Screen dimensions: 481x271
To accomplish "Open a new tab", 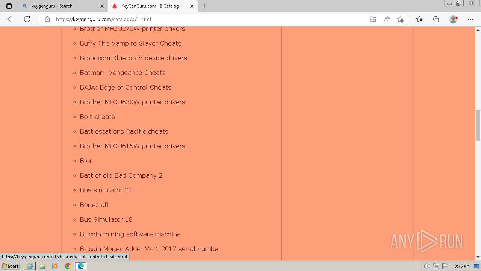I will point(204,6).
